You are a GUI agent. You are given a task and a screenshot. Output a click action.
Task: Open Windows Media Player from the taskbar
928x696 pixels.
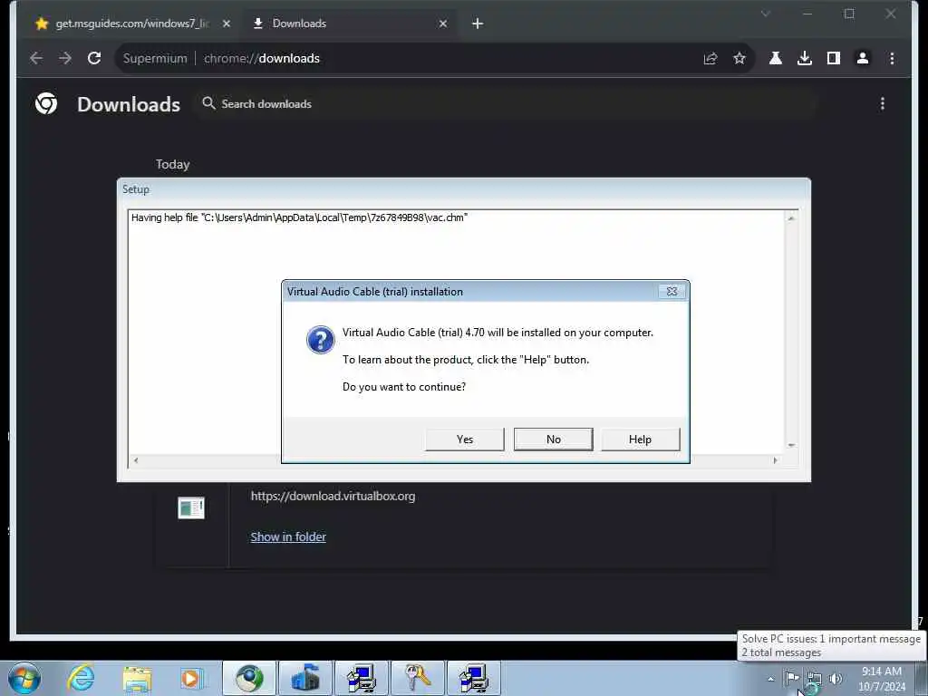(x=192, y=678)
